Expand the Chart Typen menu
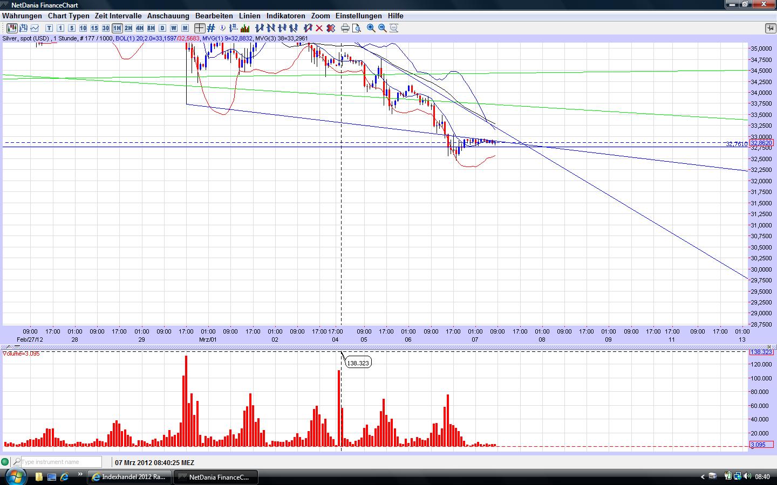This screenshot has height=485, width=777. click(x=69, y=16)
